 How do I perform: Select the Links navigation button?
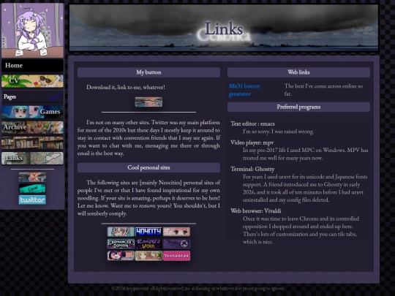32,158
